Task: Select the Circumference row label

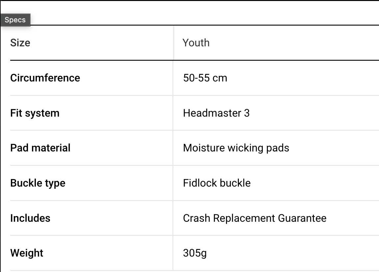Action: click(45, 78)
